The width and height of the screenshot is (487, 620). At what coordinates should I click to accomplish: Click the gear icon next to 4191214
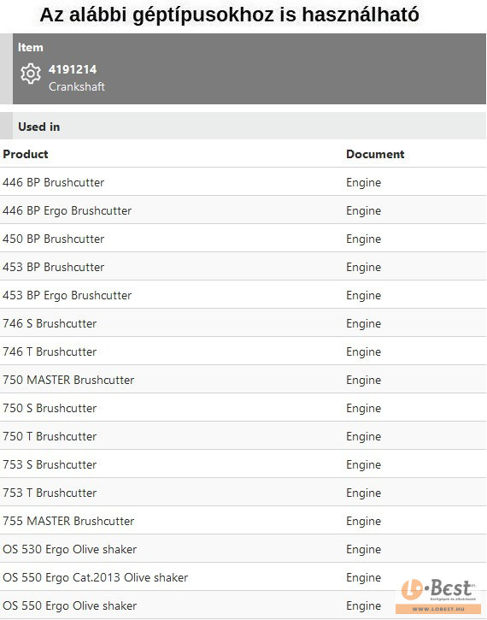click(31, 74)
